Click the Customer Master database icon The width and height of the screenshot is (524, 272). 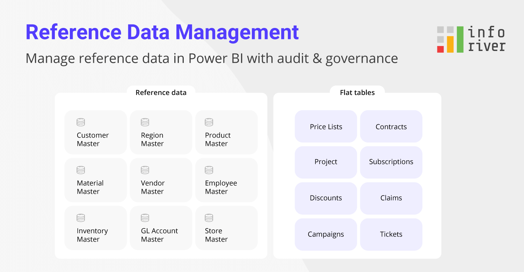(x=80, y=122)
